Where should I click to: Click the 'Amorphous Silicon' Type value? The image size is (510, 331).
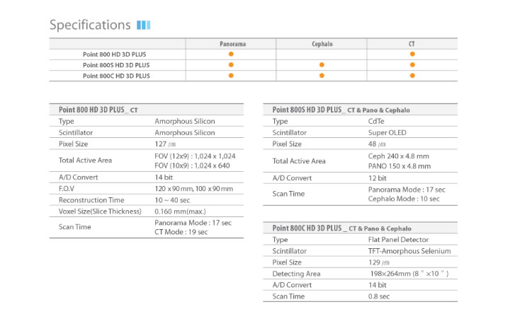tap(185, 121)
